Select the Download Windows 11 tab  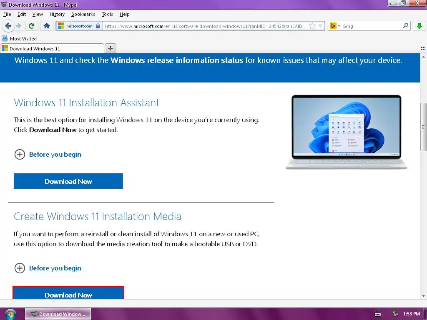pos(52,48)
